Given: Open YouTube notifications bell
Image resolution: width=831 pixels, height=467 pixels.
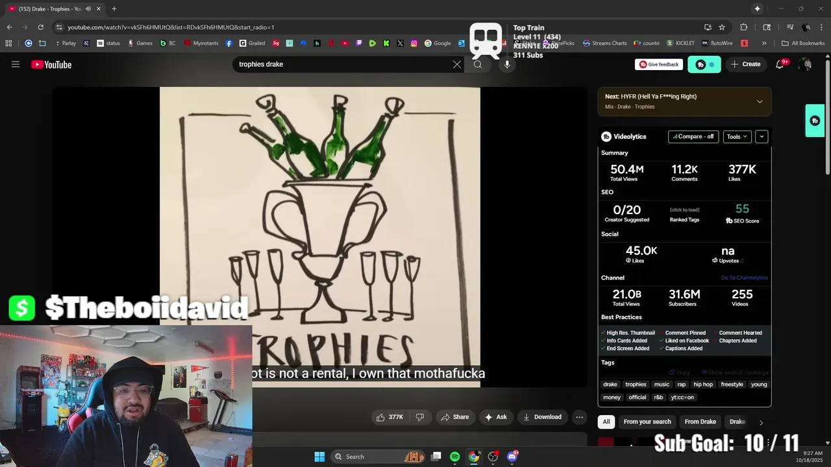Looking at the screenshot, I should [780, 64].
